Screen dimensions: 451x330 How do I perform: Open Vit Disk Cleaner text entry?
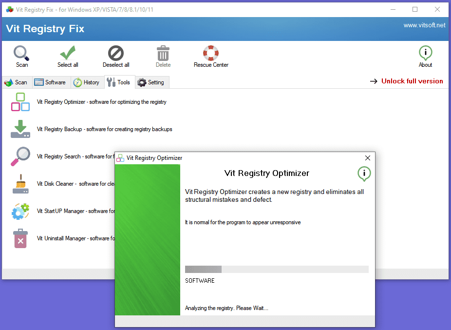pyautogui.click(x=75, y=184)
